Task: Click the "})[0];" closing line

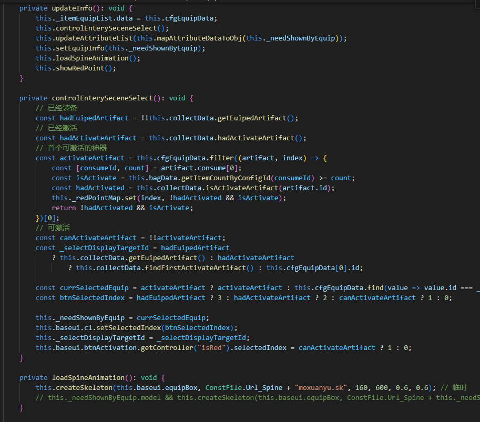Action: pos(47,218)
